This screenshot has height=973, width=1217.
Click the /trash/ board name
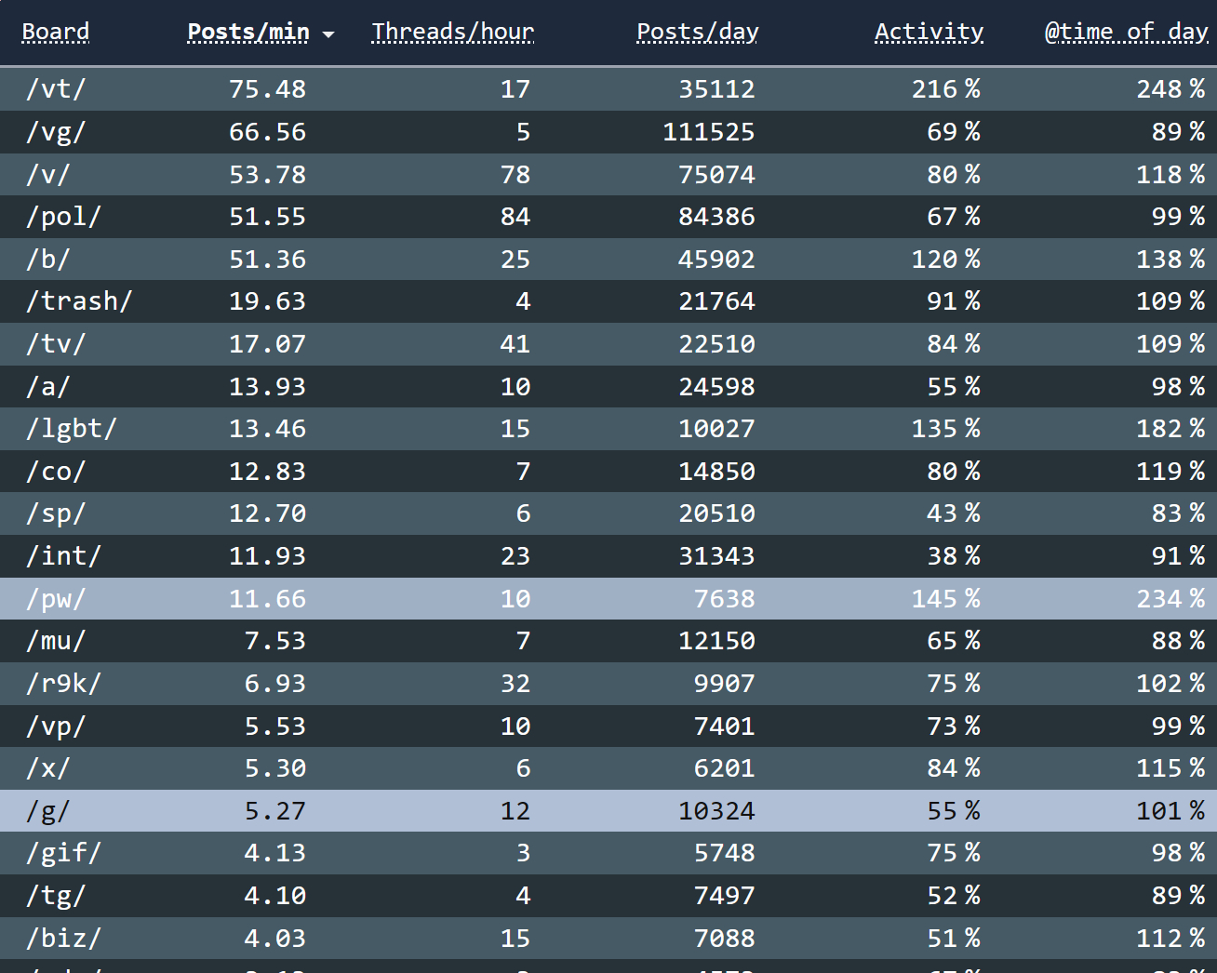[79, 301]
